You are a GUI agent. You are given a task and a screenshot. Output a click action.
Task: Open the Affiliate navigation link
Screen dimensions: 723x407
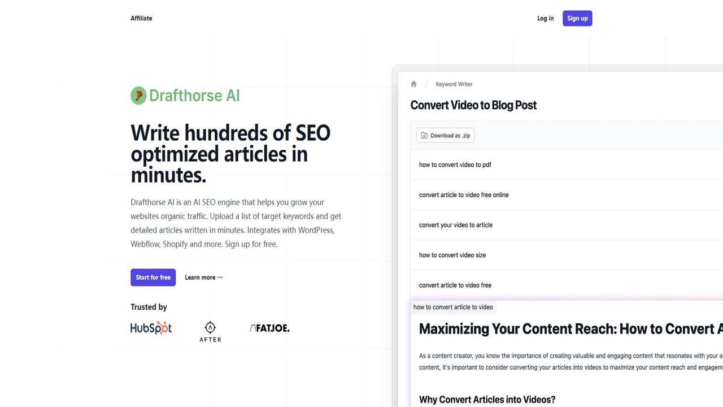(141, 18)
